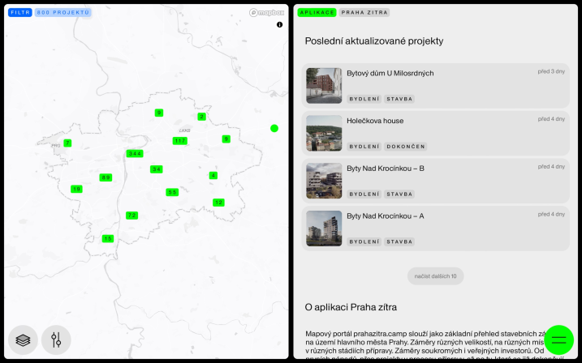Open the Bytový dům U Milosrdných thumbnail
Viewport: 582px width, 363px height.
pos(324,86)
